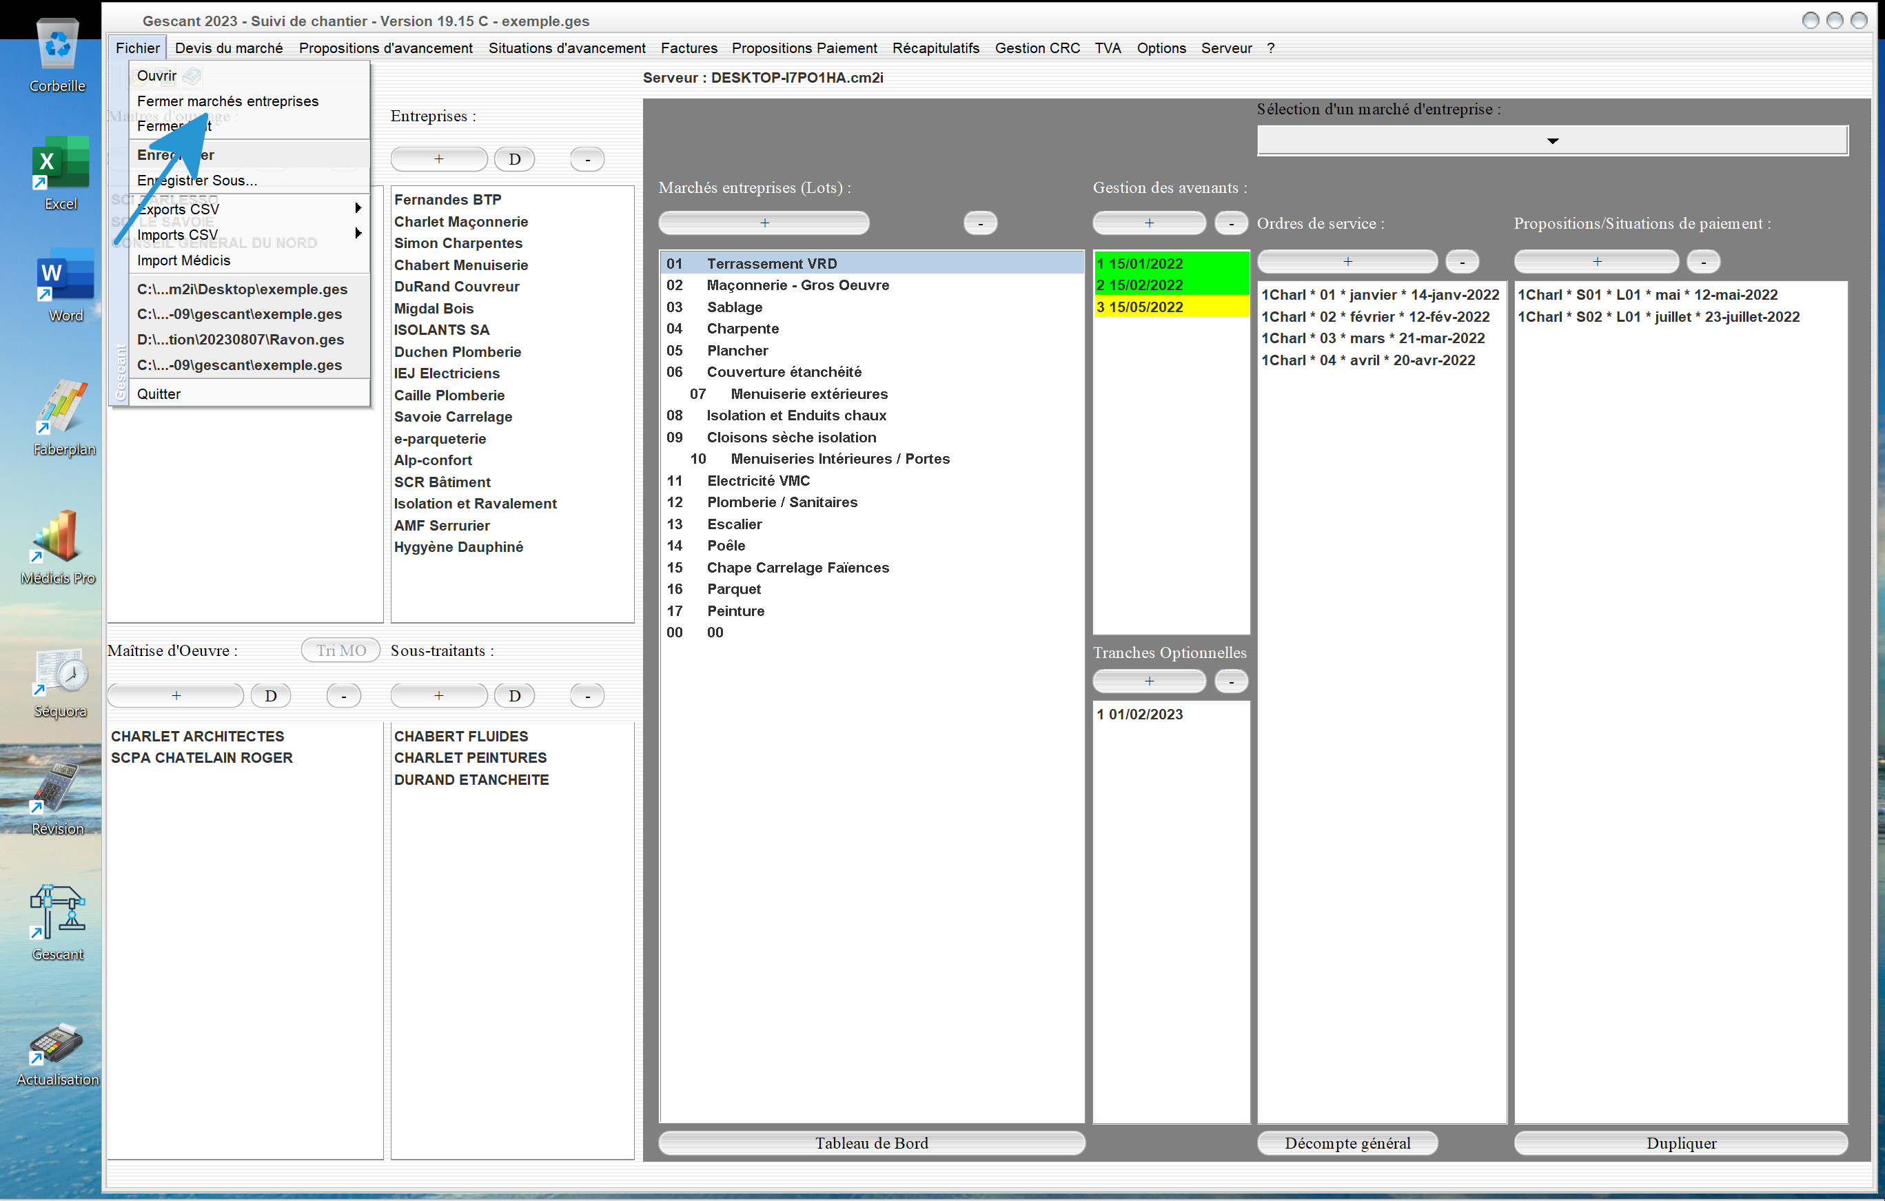Expand the Exports CSV submenu
Image resolution: width=1885 pixels, height=1201 pixels.
pos(249,209)
